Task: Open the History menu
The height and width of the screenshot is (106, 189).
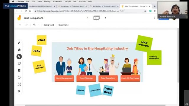Action: point(47,1)
